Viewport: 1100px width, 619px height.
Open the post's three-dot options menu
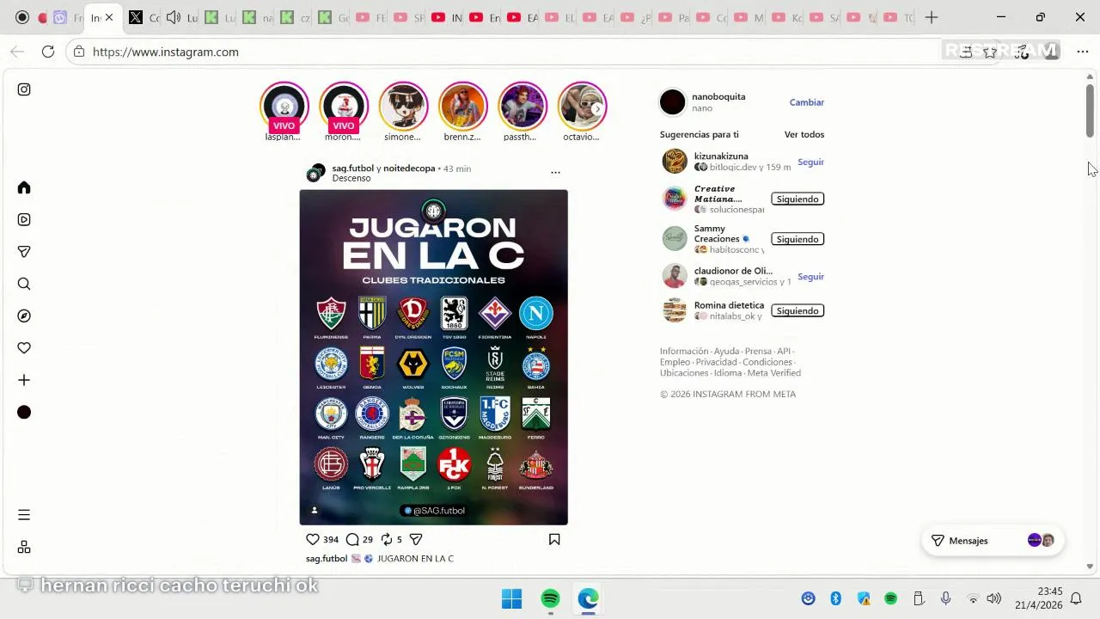pyautogui.click(x=555, y=172)
